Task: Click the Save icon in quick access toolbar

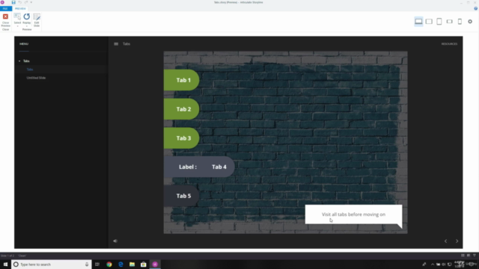Action: [13, 2]
